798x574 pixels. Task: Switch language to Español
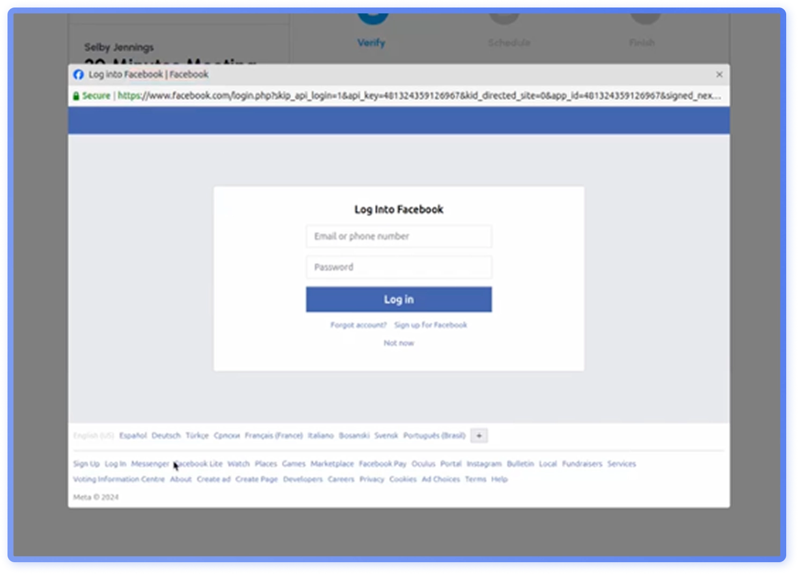pyautogui.click(x=133, y=435)
